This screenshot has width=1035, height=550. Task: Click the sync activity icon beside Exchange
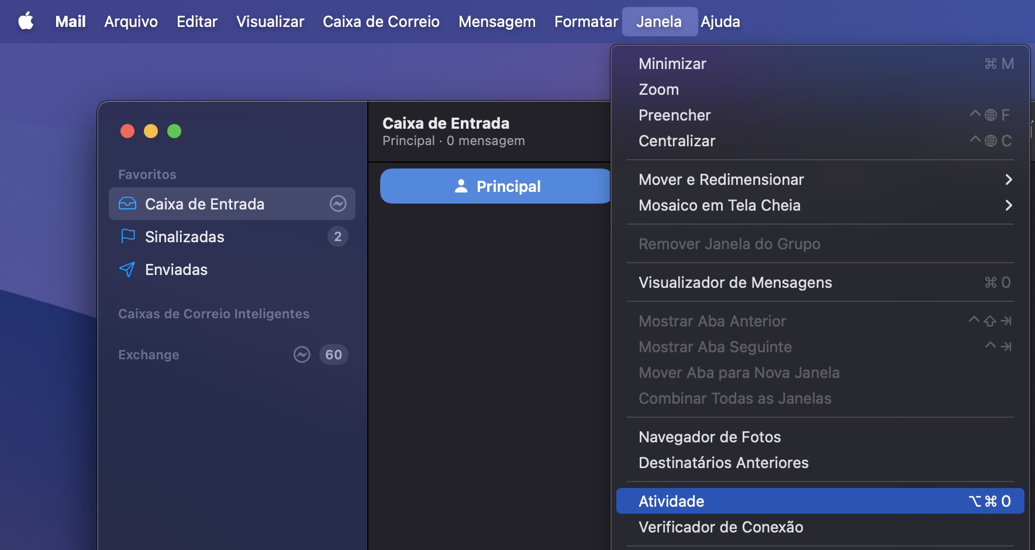(303, 355)
